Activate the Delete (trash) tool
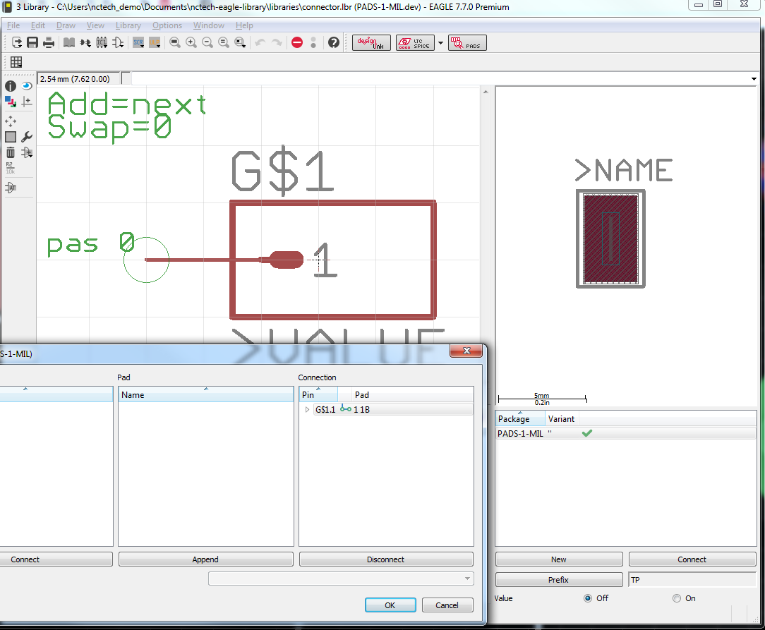Image resolution: width=765 pixels, height=630 pixels. (10, 152)
